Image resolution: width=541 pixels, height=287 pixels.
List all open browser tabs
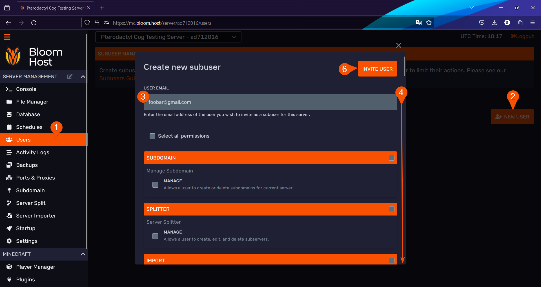(x=471, y=8)
